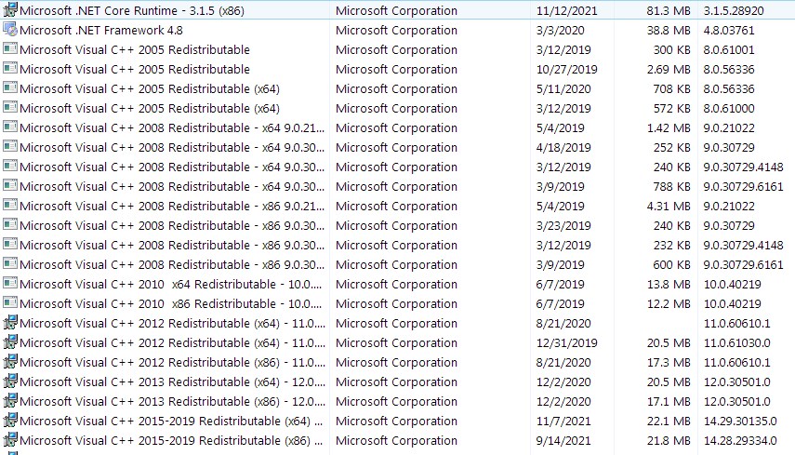Select 'Visual C++ 2013 Redistributable (x86)' name text
The width and height of the screenshot is (795, 455).
[171, 402]
